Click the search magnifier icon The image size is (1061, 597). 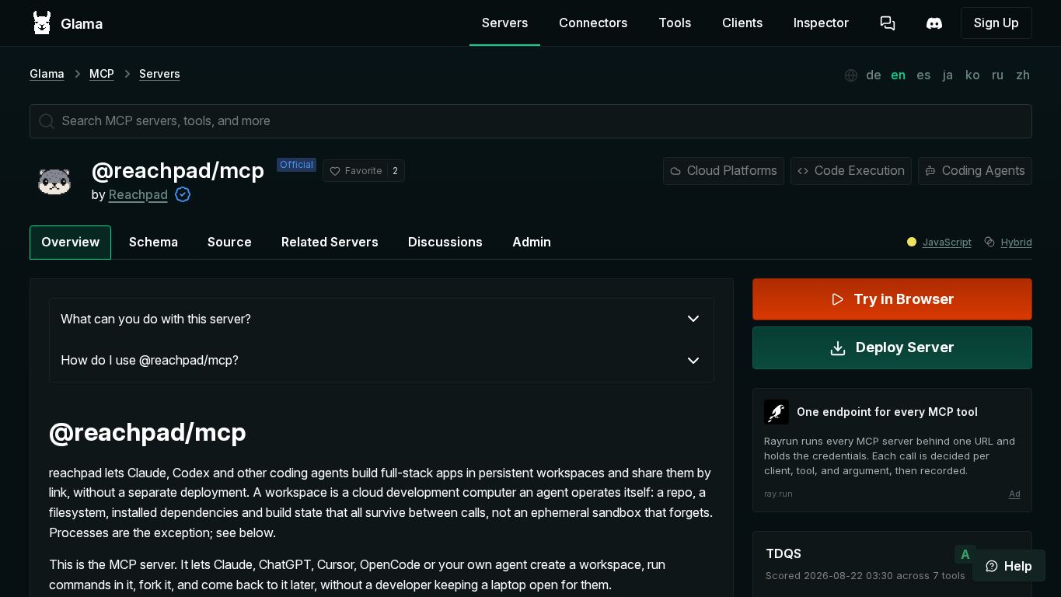(x=47, y=121)
